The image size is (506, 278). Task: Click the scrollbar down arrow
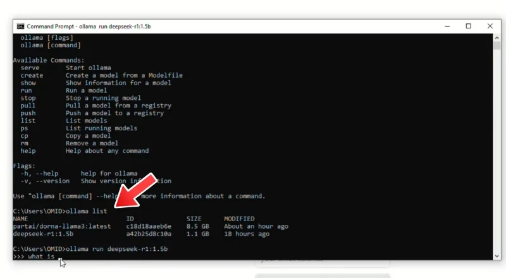(x=497, y=256)
